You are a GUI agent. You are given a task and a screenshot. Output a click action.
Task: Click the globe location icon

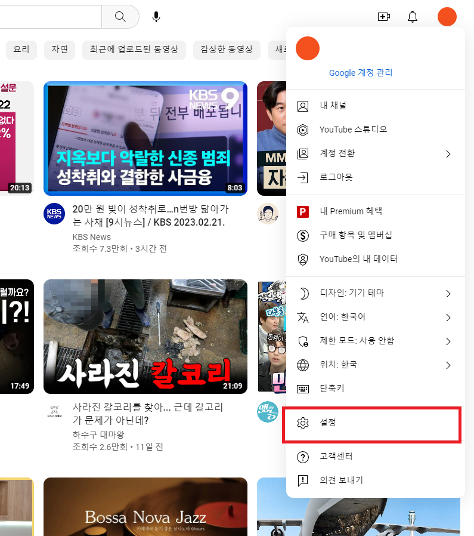[302, 365]
